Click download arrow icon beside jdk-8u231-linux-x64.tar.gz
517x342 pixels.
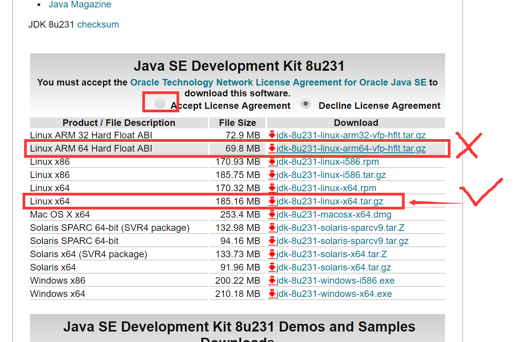272,201
